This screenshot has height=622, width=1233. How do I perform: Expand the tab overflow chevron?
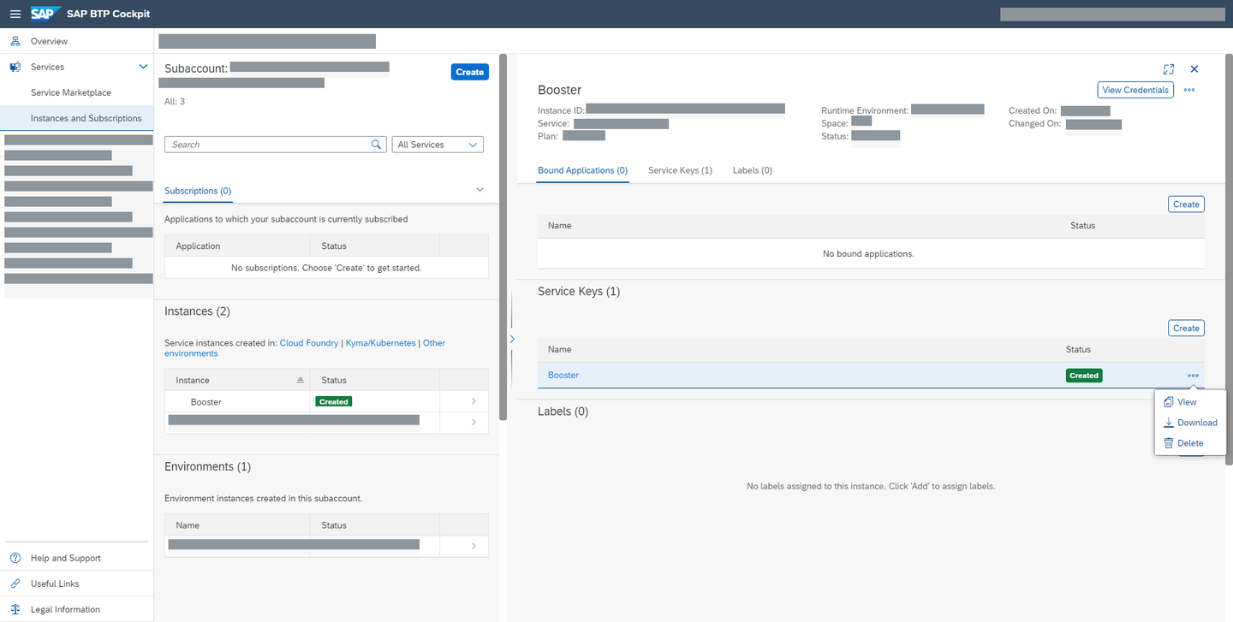click(479, 189)
